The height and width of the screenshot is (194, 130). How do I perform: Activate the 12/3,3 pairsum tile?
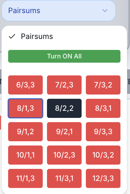(103, 178)
